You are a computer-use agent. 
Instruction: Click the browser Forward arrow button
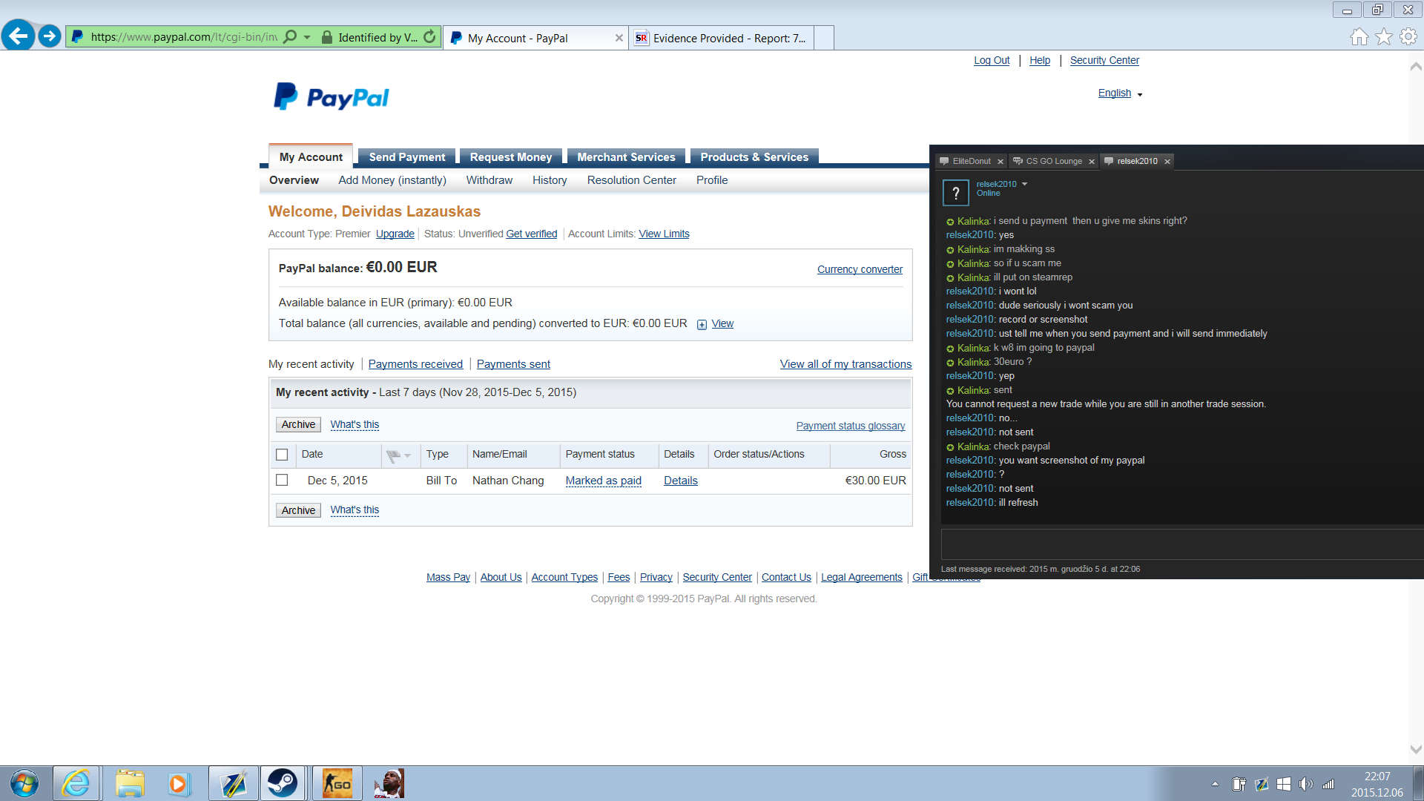coord(50,36)
